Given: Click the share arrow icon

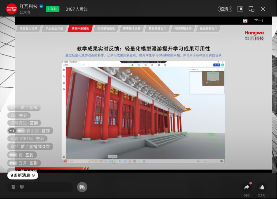Looking at the screenshot, I should [247, 187].
